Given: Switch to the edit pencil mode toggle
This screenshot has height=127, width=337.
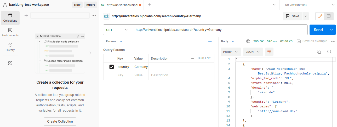Looking at the screenshot, I should click(319, 16).
